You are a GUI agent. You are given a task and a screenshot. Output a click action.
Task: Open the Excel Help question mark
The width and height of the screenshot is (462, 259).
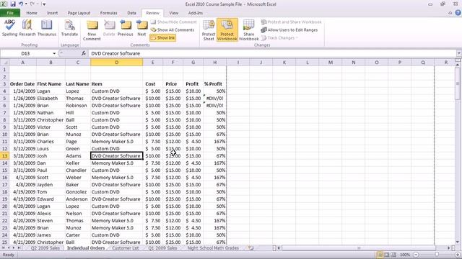click(x=458, y=13)
